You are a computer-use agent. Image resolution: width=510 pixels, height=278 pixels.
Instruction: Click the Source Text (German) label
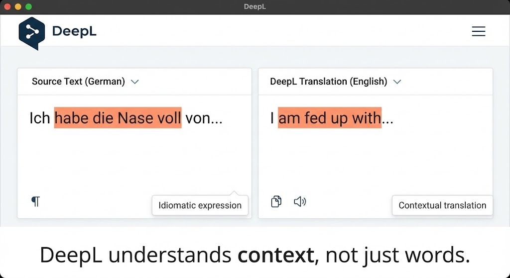pyautogui.click(x=78, y=82)
